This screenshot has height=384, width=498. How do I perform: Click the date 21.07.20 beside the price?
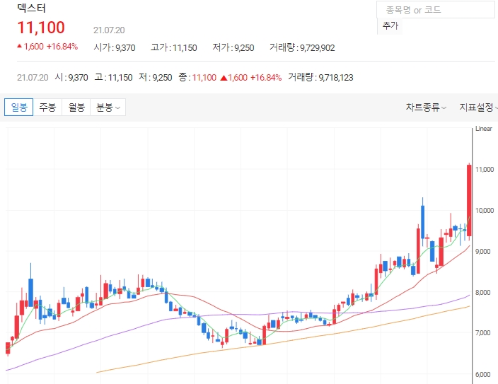point(109,30)
